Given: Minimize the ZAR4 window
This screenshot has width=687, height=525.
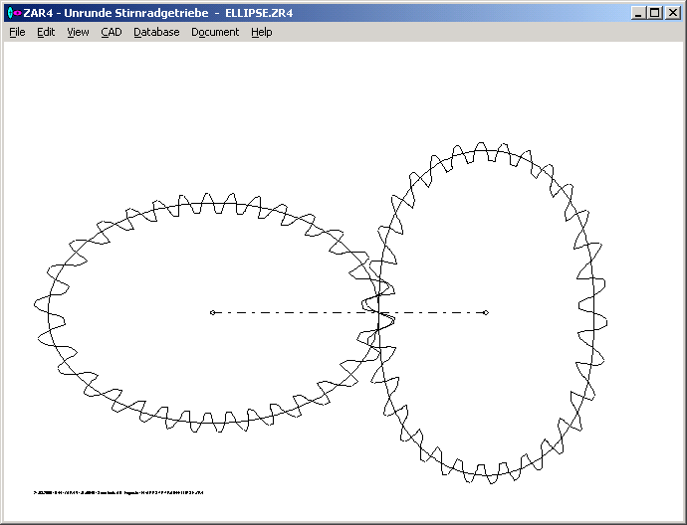Looking at the screenshot, I should 638,13.
